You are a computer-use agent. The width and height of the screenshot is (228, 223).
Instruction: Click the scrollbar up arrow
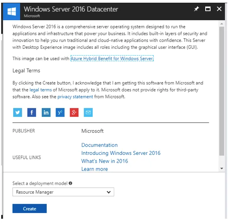pos(221,24)
